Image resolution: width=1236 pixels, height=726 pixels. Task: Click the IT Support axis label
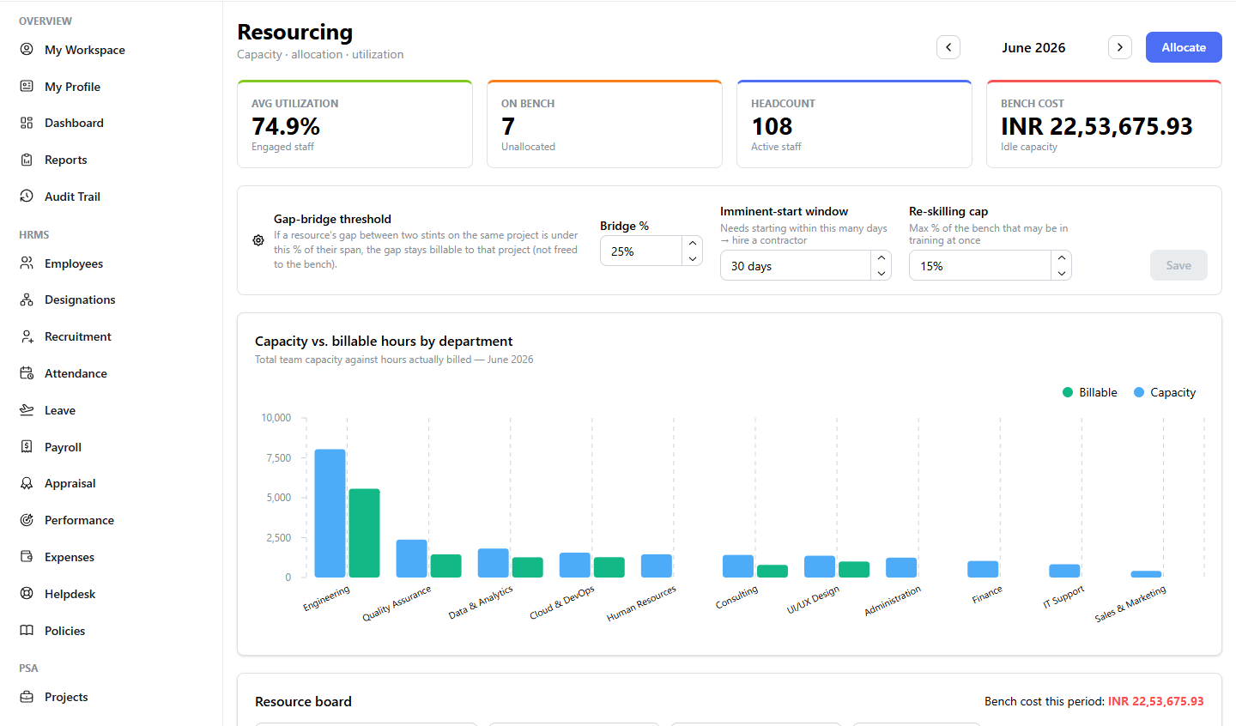[1063, 596]
